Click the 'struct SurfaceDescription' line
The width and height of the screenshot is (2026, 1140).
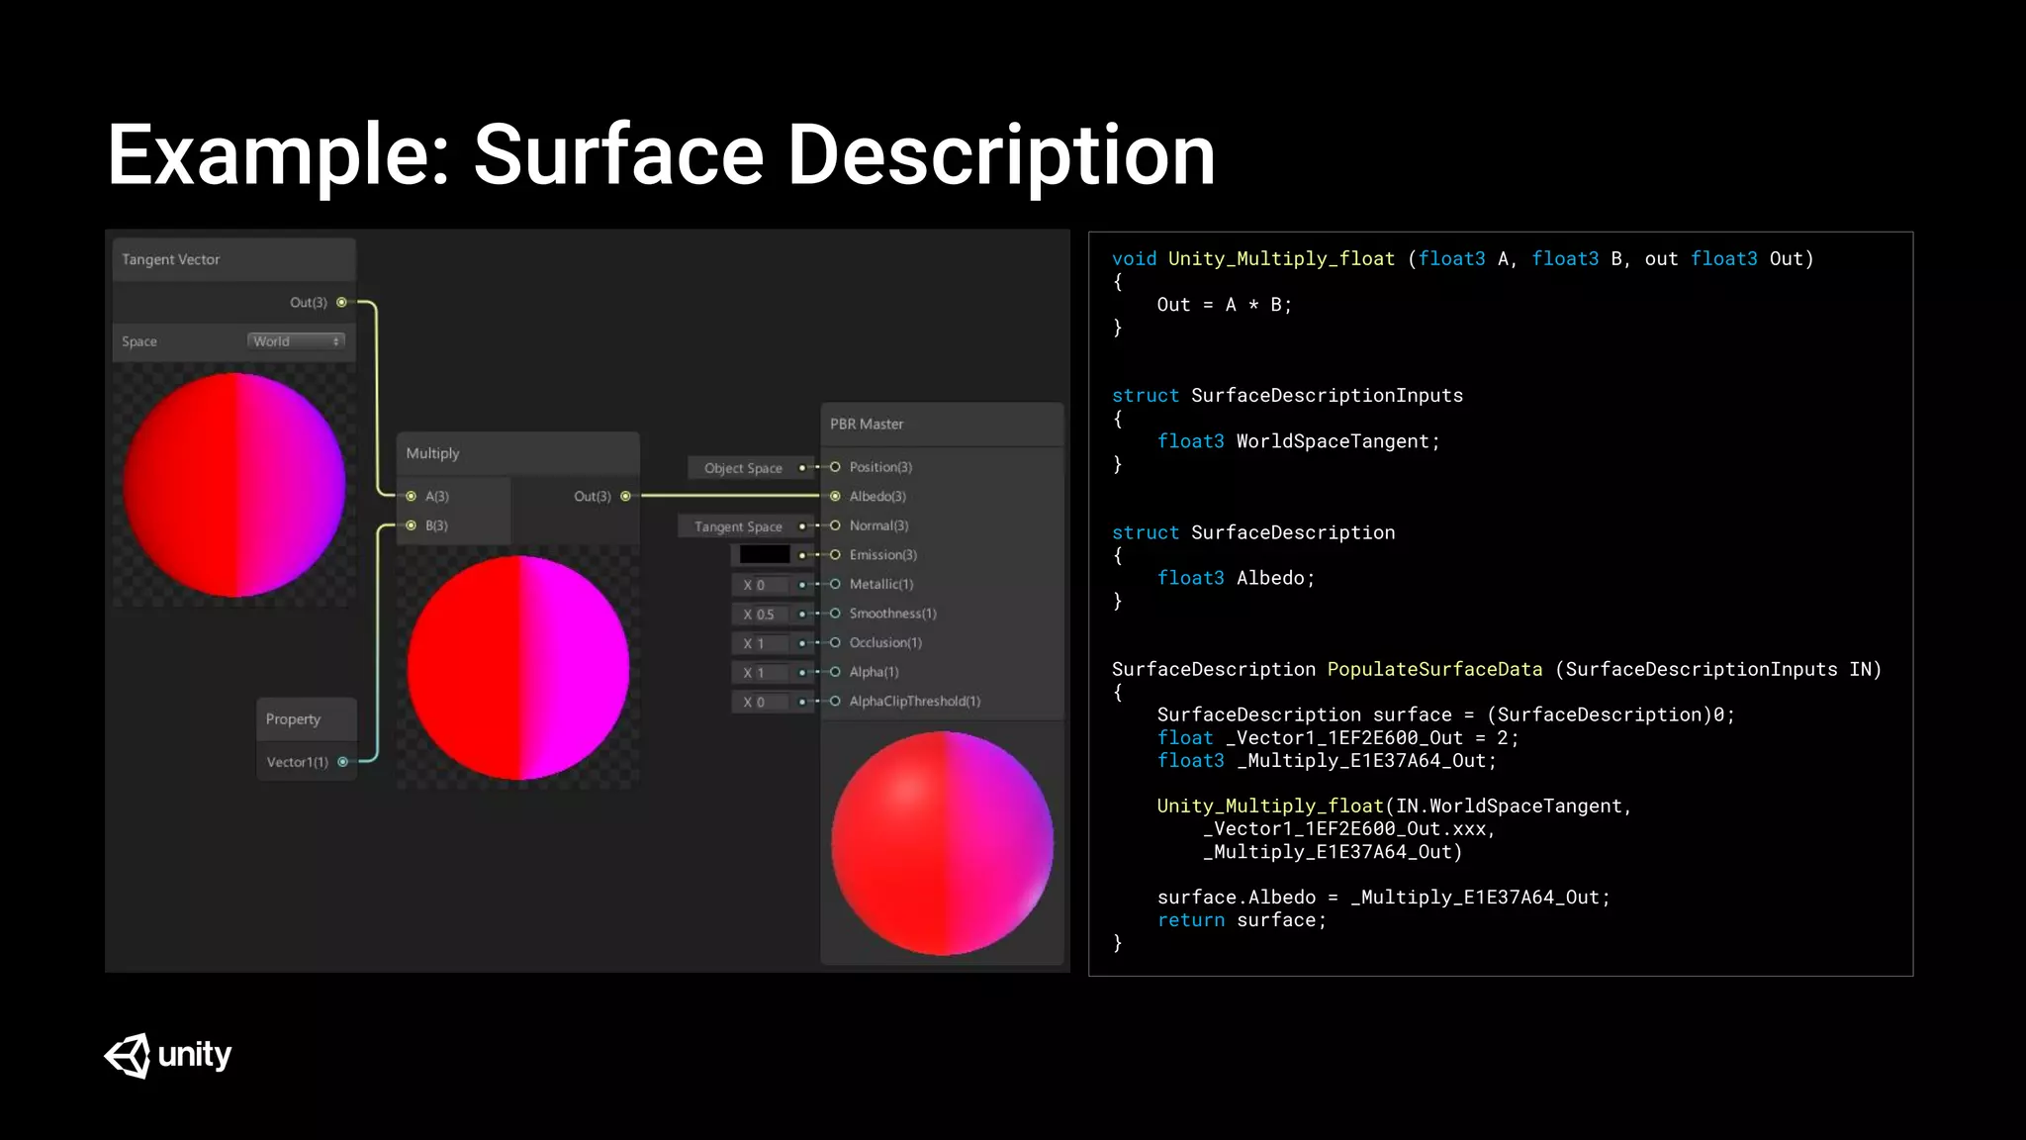[x=1253, y=532]
